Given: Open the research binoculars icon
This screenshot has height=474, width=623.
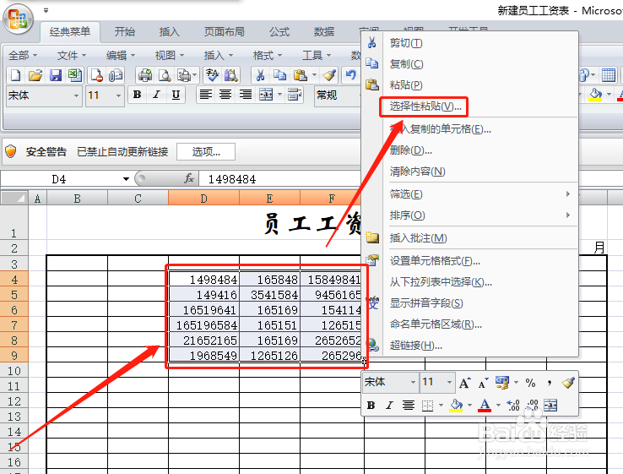Looking at the screenshot, I should tap(230, 75).
